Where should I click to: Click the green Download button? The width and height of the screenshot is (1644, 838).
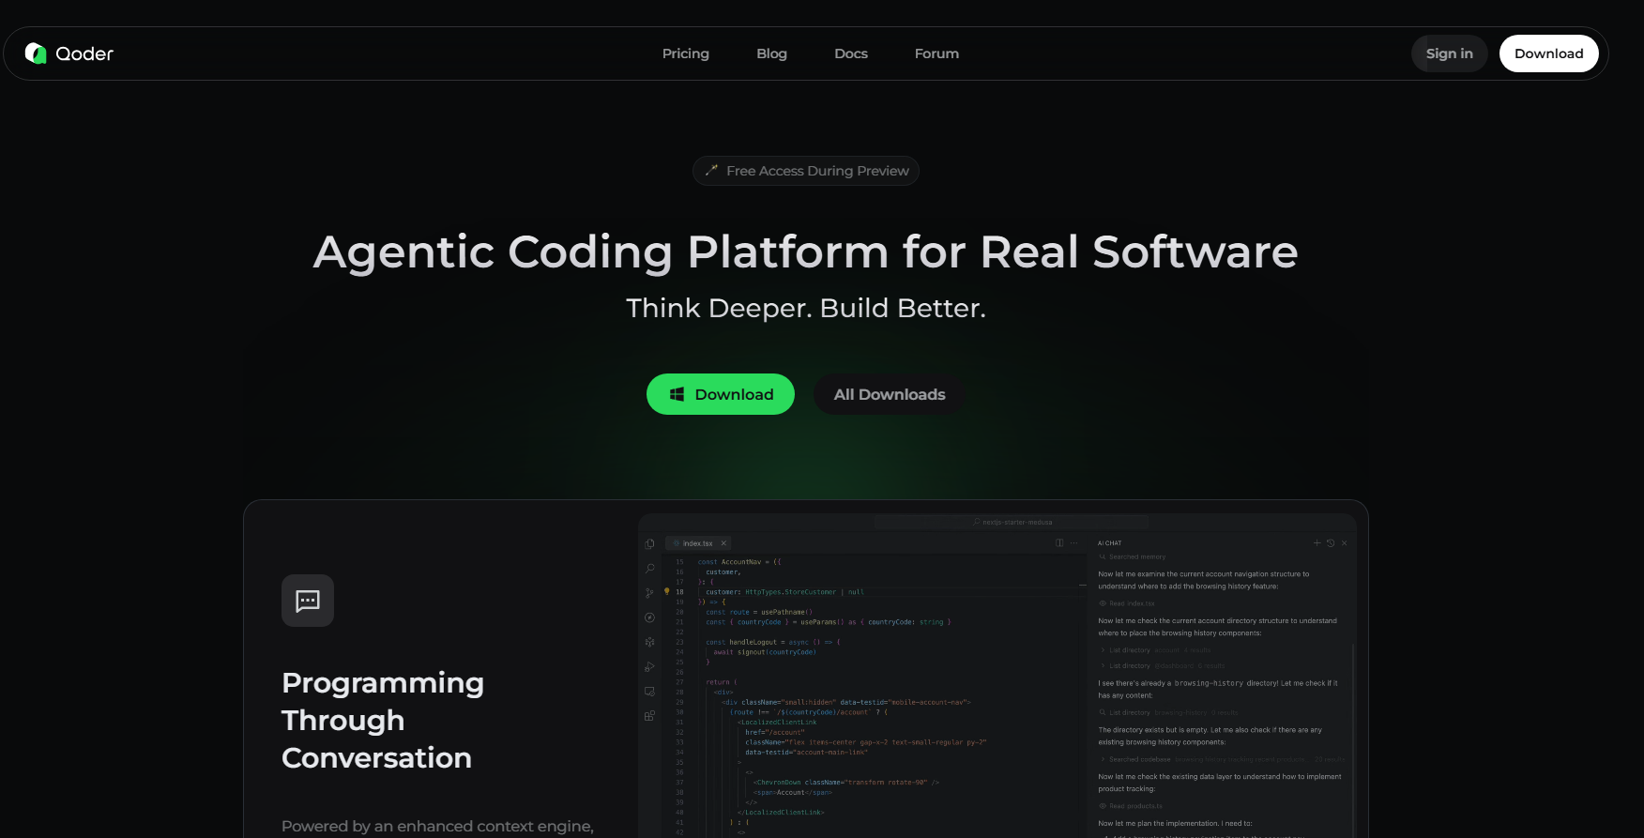click(721, 394)
